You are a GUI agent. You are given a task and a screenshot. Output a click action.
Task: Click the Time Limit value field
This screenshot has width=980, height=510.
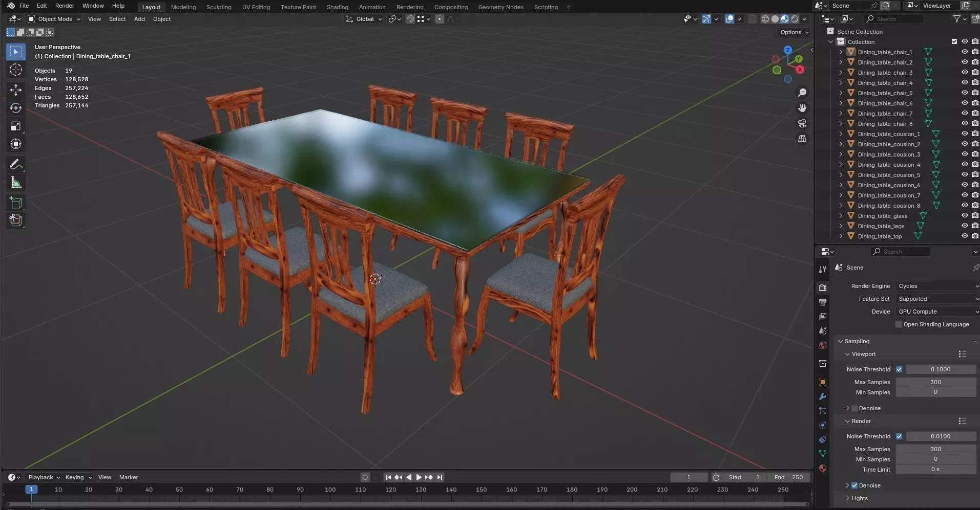click(935, 469)
